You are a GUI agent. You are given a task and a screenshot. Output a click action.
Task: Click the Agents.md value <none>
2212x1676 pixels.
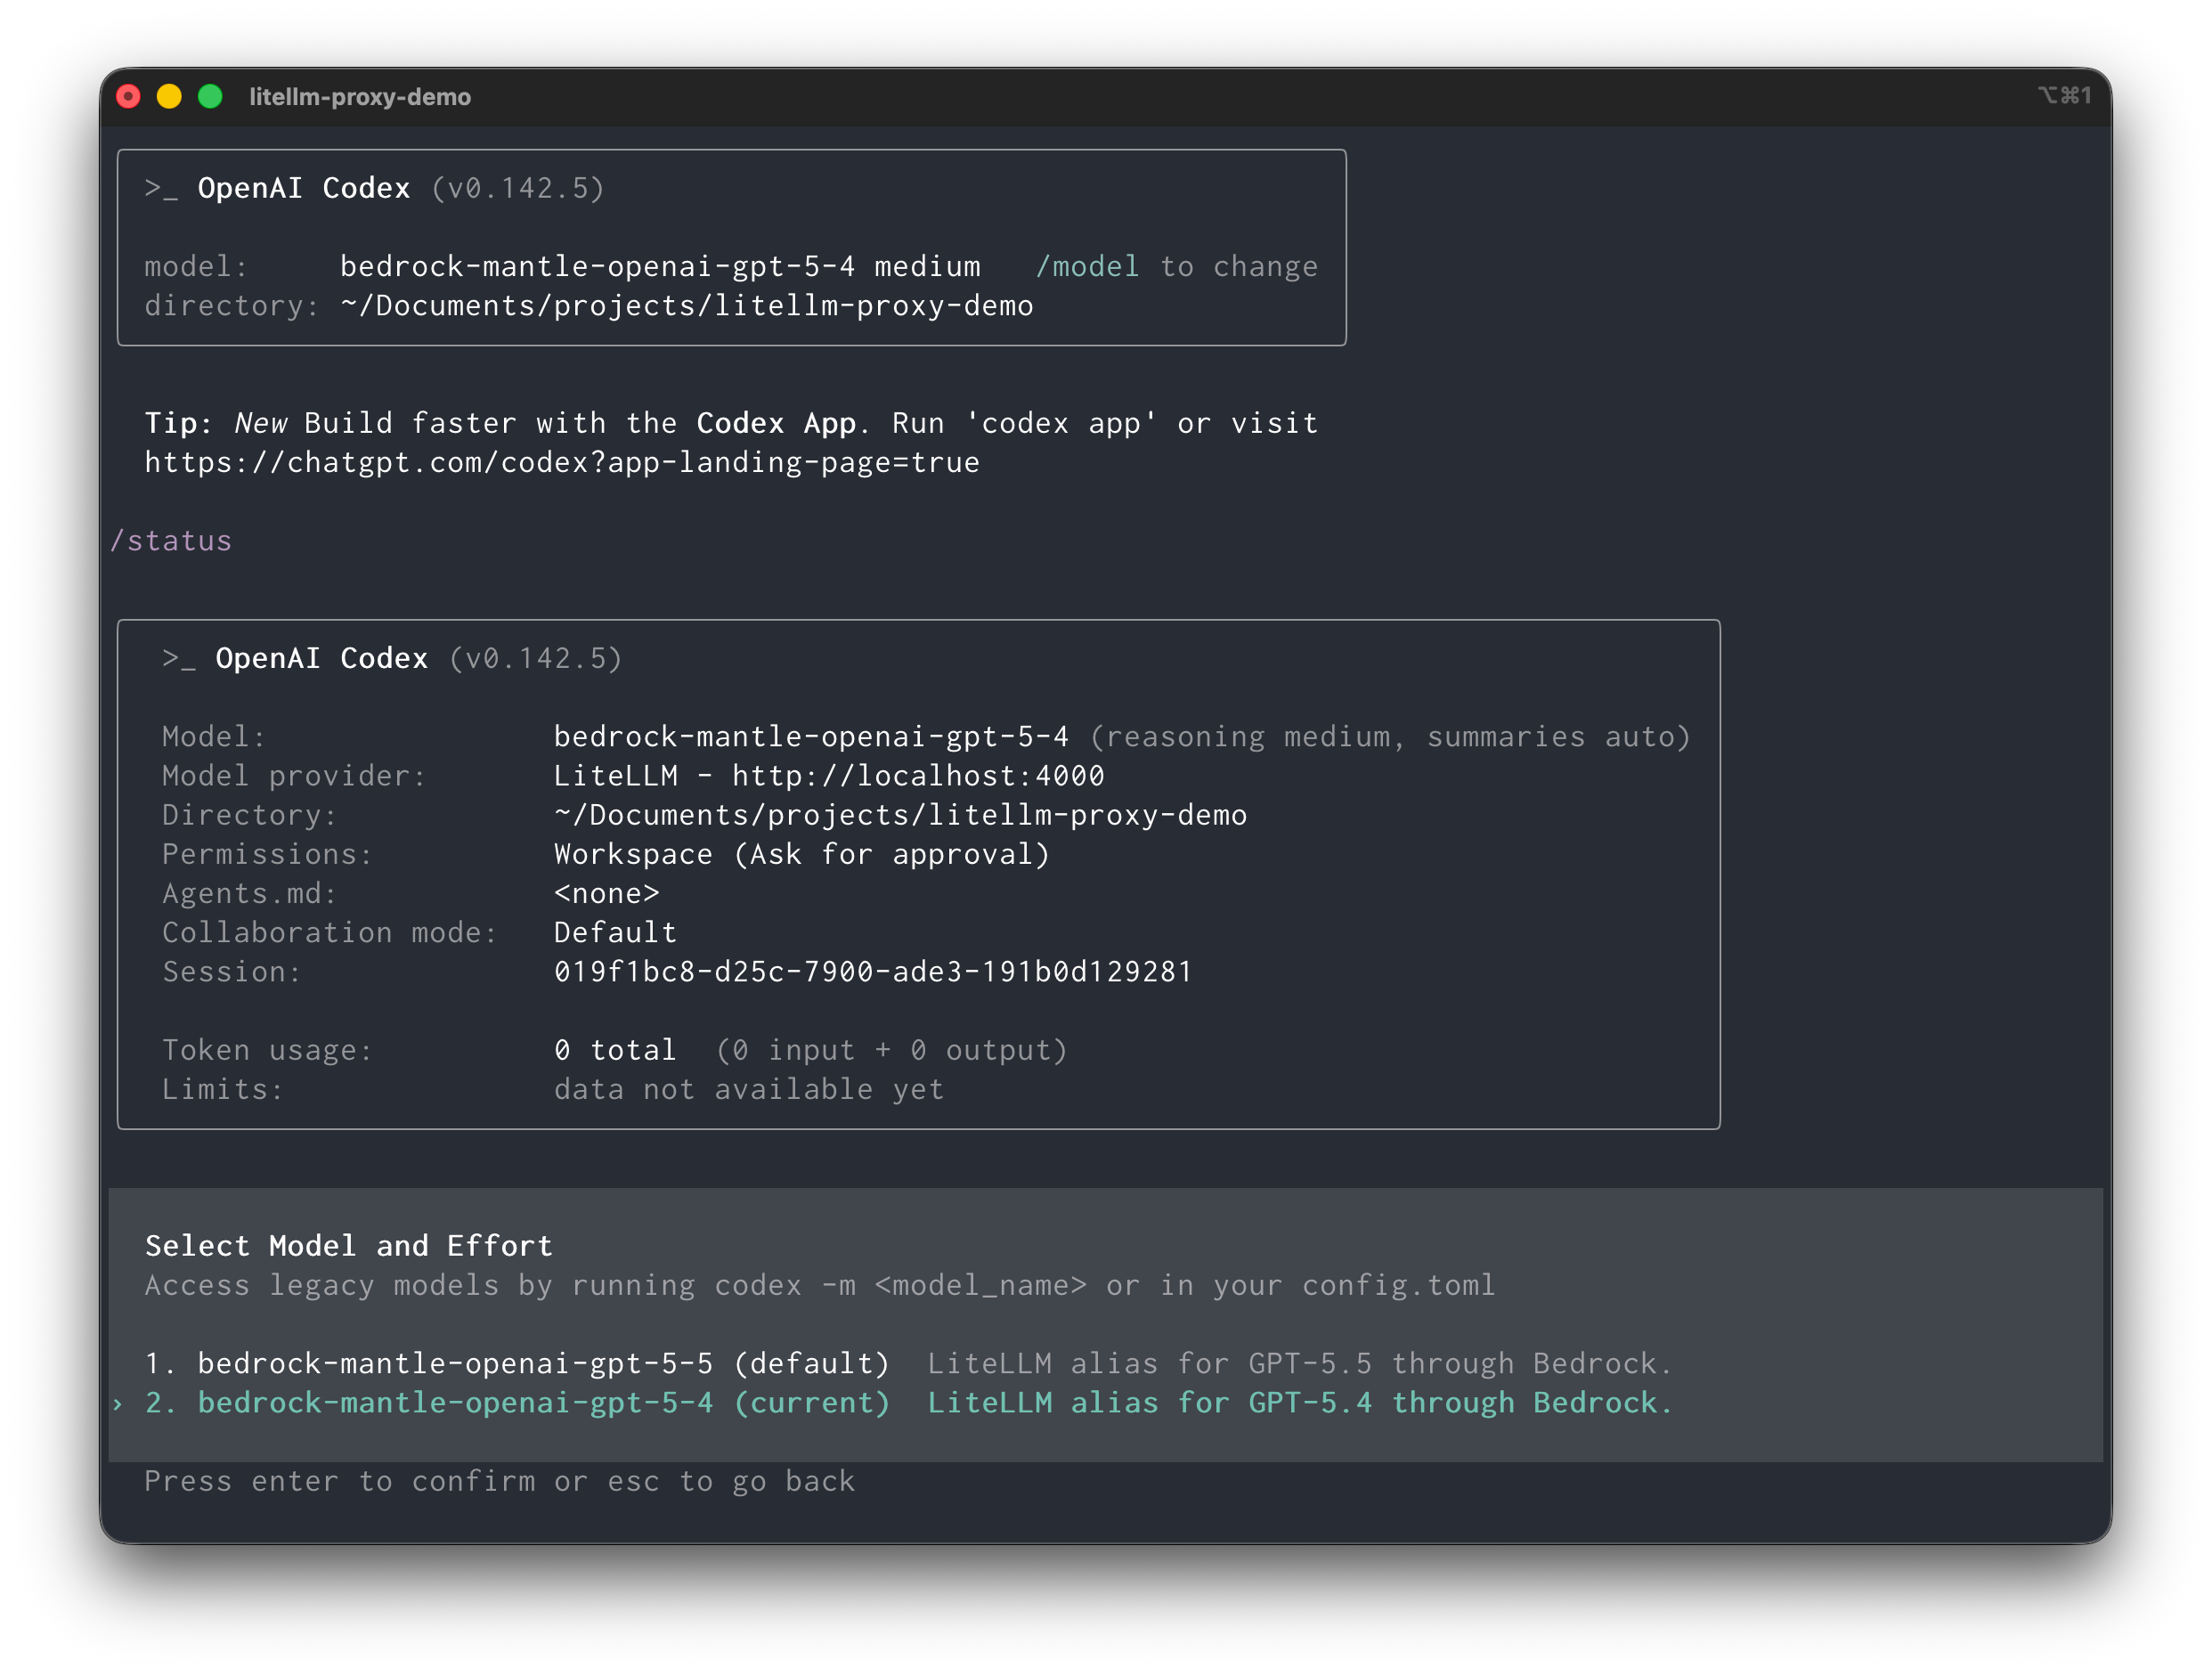pyautogui.click(x=607, y=893)
